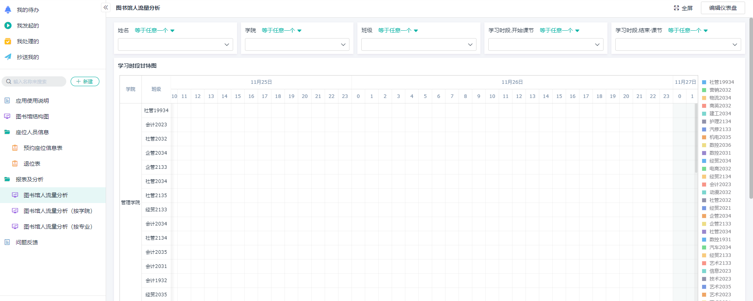Click the 新建 button
753x301 pixels.
pyautogui.click(x=85, y=81)
